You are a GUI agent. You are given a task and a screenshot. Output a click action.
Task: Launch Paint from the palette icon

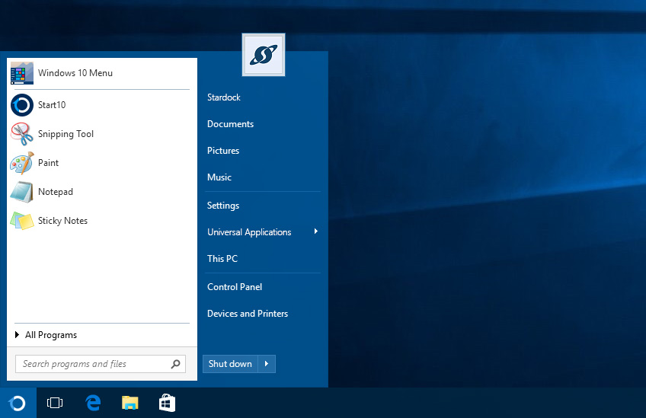[x=22, y=163]
